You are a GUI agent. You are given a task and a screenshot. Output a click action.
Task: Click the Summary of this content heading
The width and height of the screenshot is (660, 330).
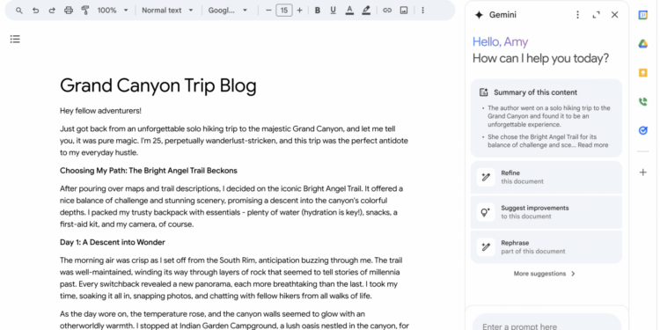[535, 92]
